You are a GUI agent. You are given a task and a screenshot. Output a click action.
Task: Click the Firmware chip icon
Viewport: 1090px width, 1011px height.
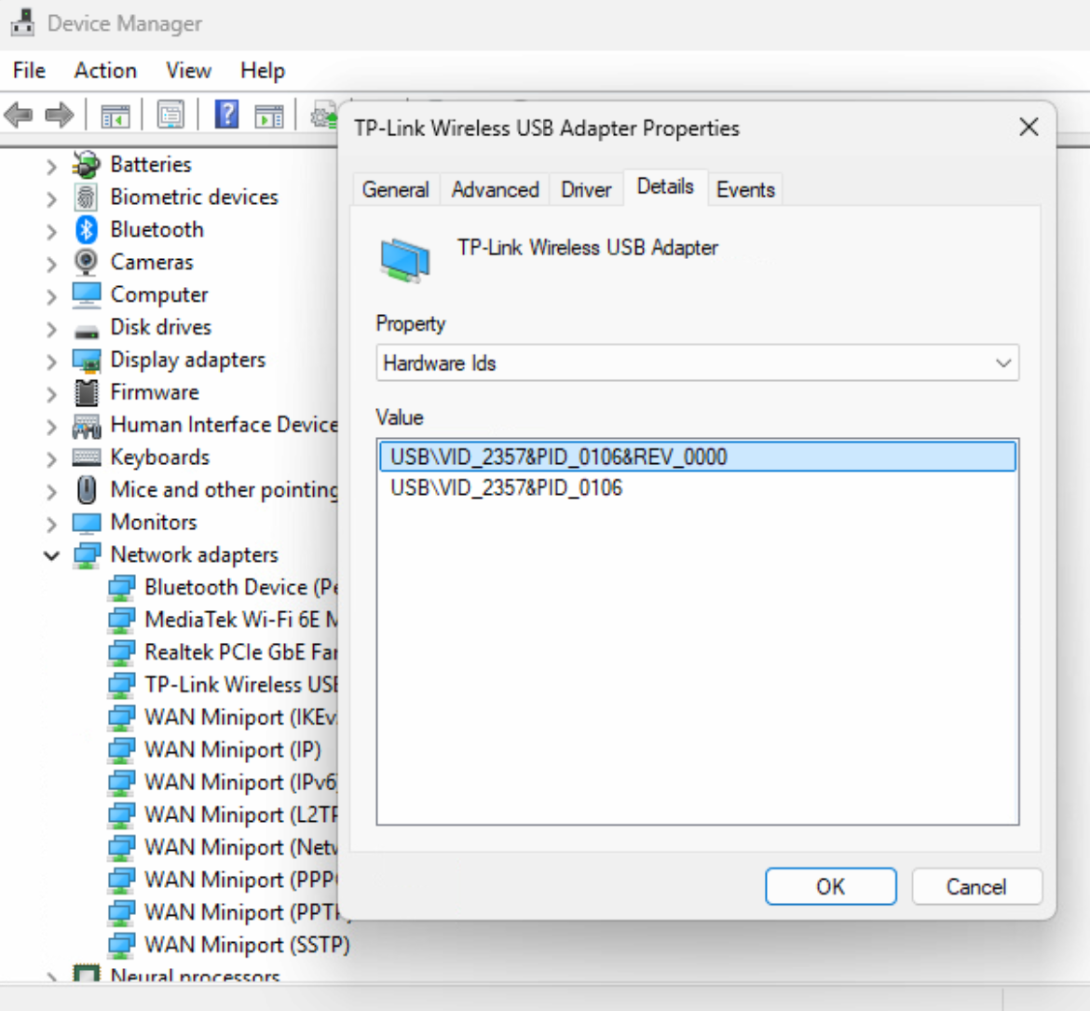[x=87, y=393]
